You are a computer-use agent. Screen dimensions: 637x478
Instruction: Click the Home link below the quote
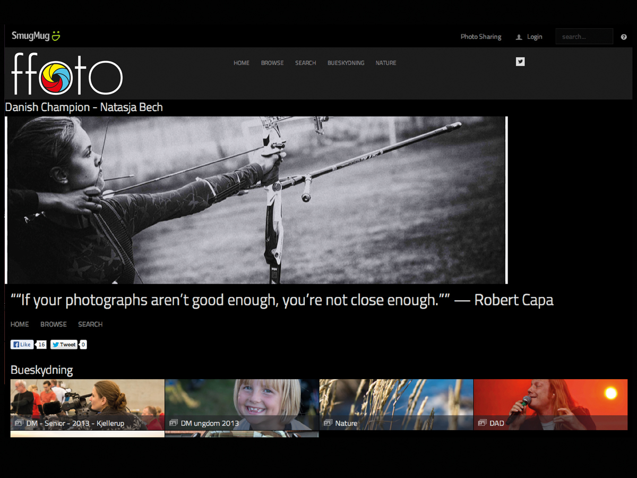20,324
